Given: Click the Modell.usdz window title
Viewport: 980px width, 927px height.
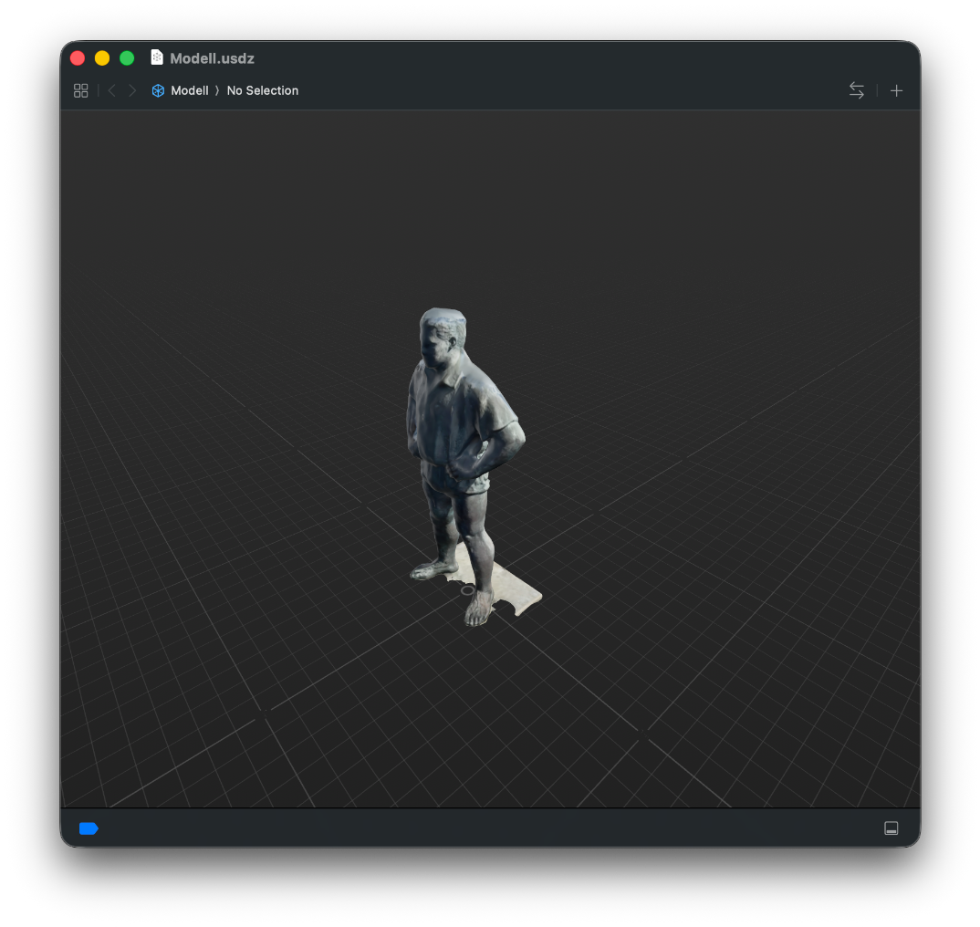Looking at the screenshot, I should pos(212,58).
